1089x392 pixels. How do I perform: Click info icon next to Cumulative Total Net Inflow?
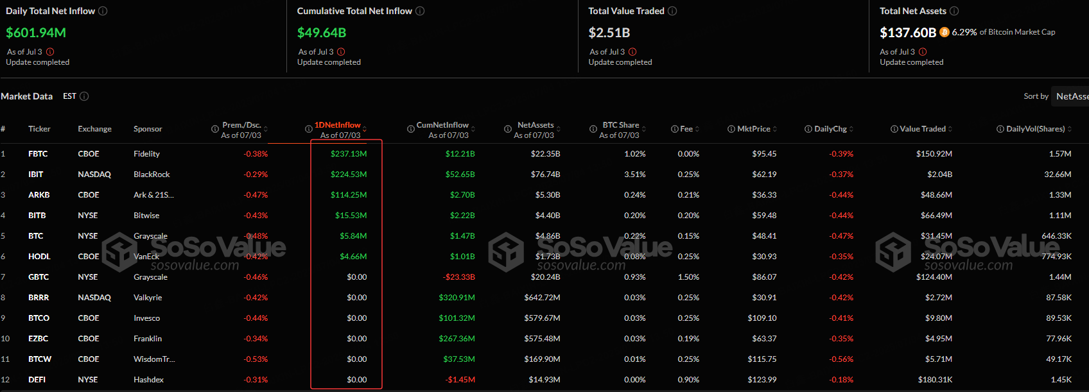(420, 11)
